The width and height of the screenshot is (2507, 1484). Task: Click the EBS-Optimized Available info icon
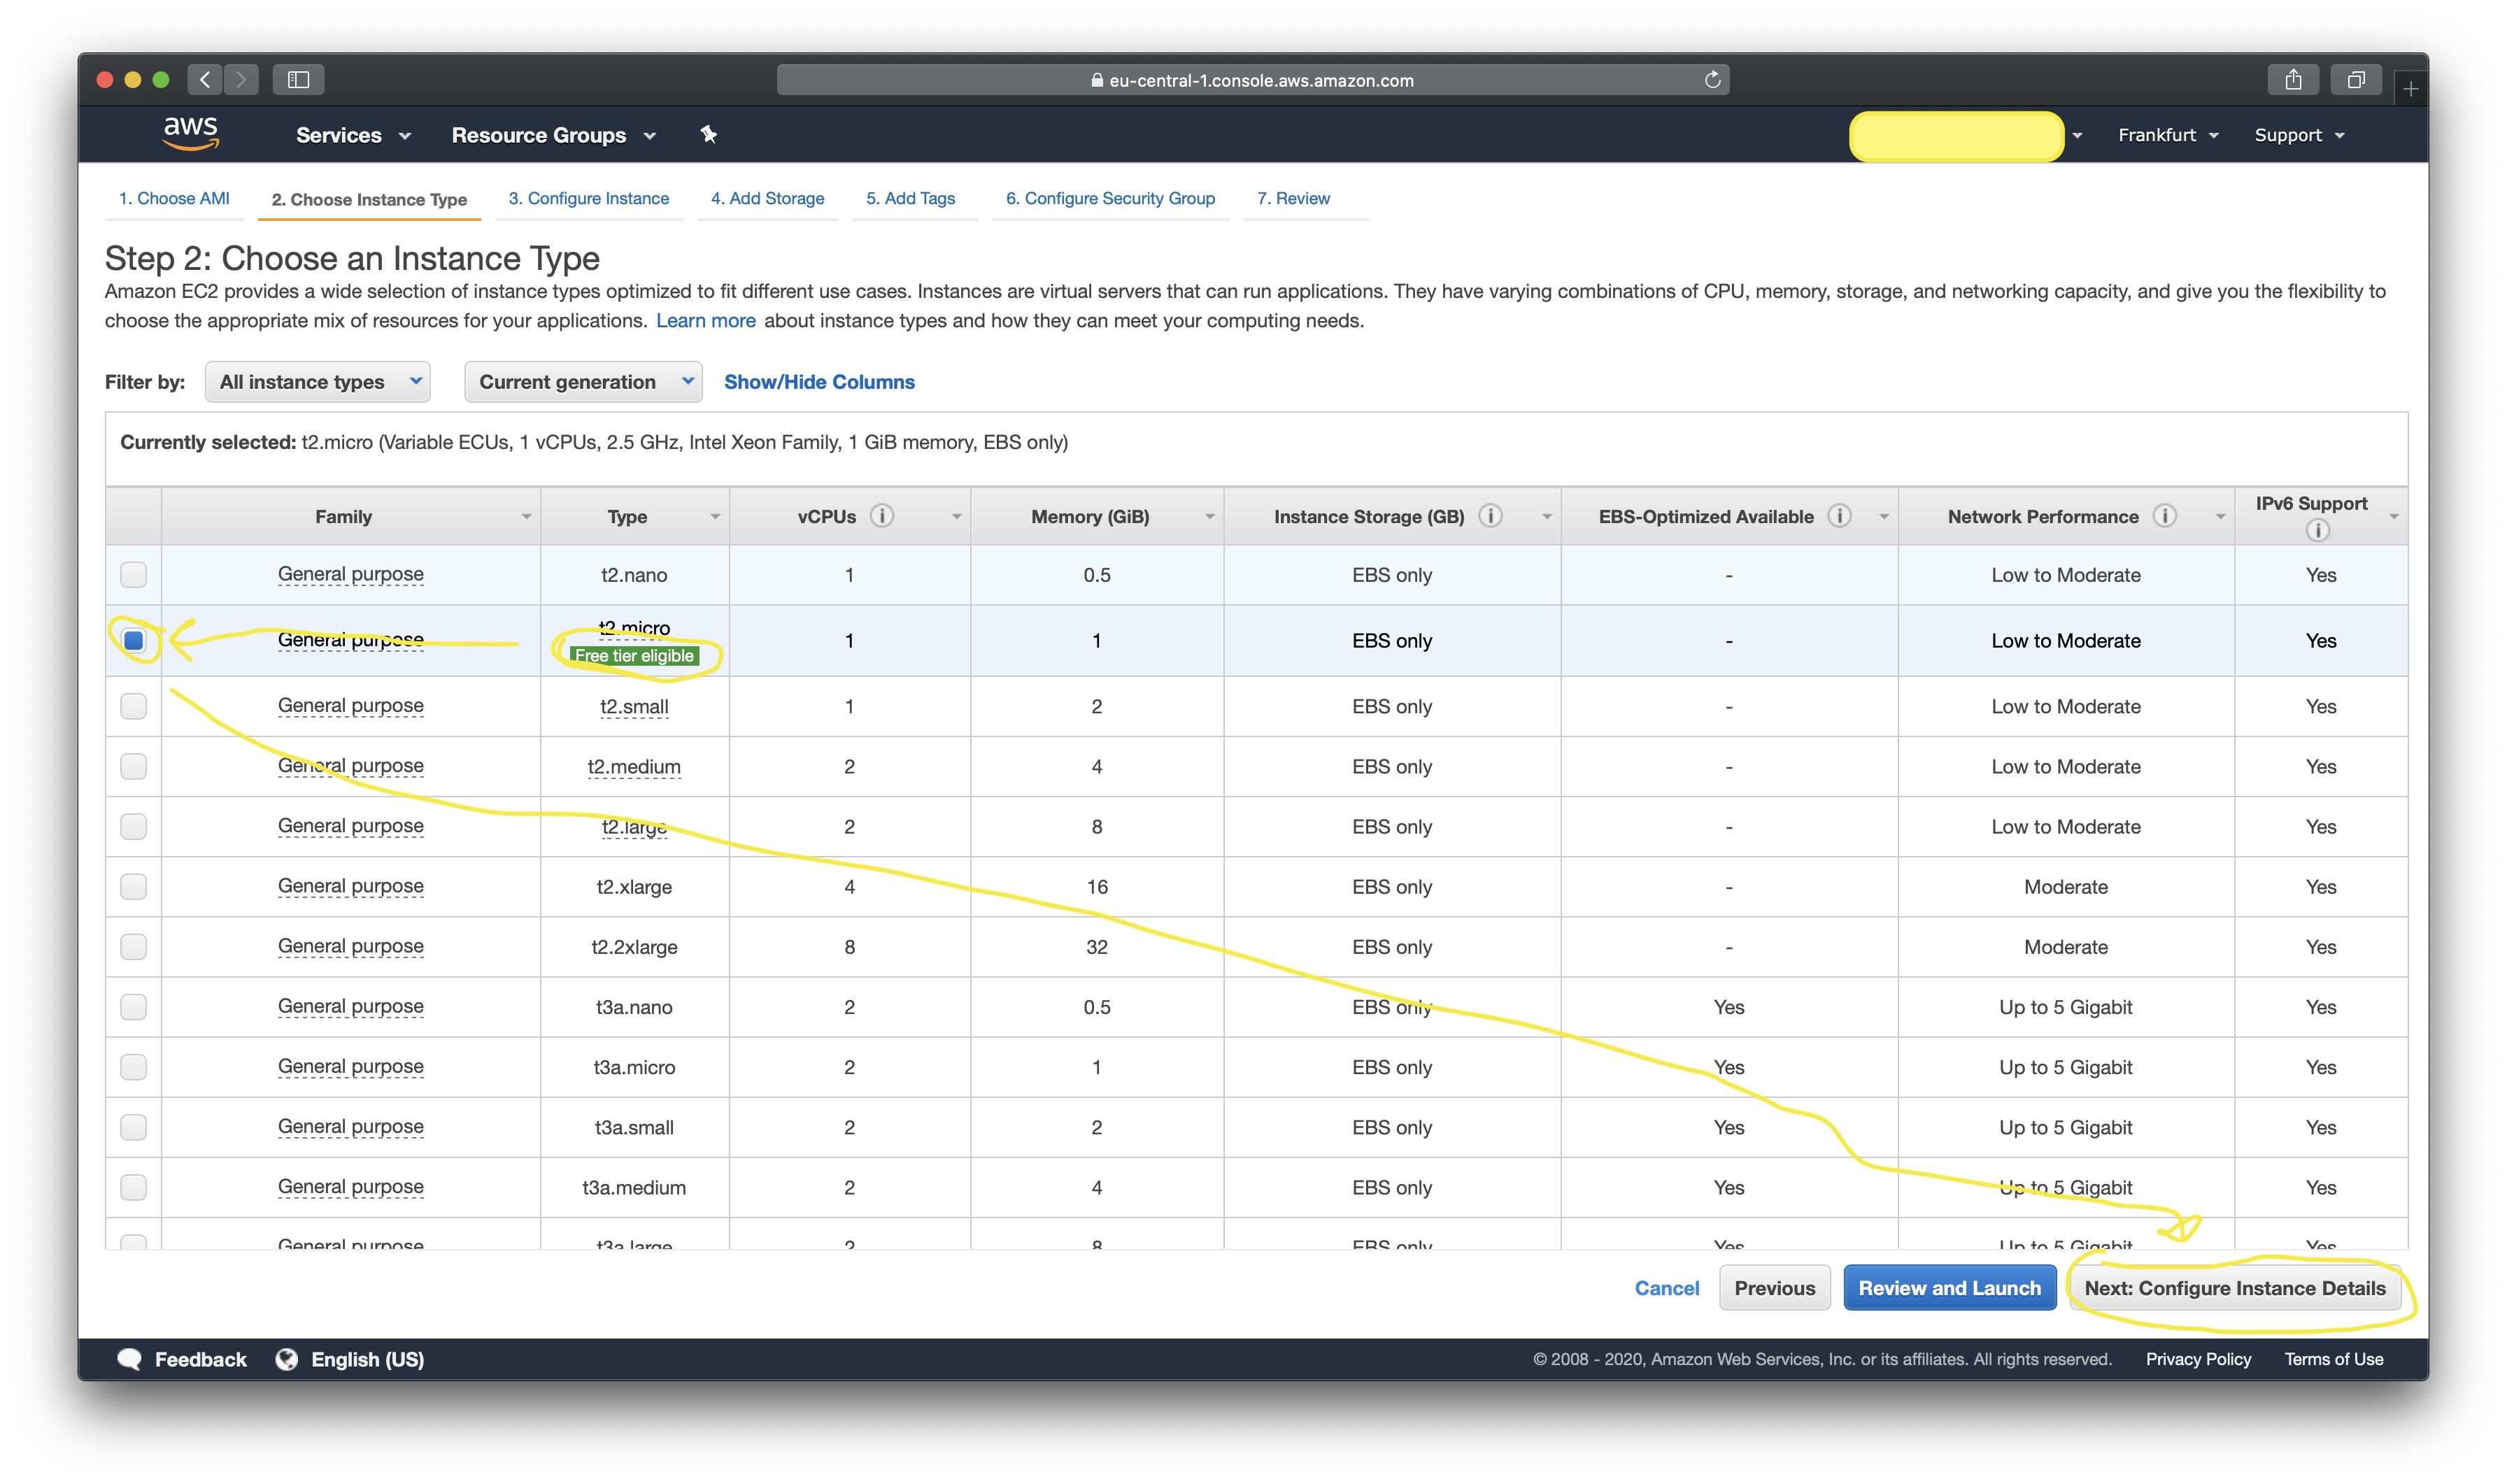pyautogui.click(x=1839, y=516)
